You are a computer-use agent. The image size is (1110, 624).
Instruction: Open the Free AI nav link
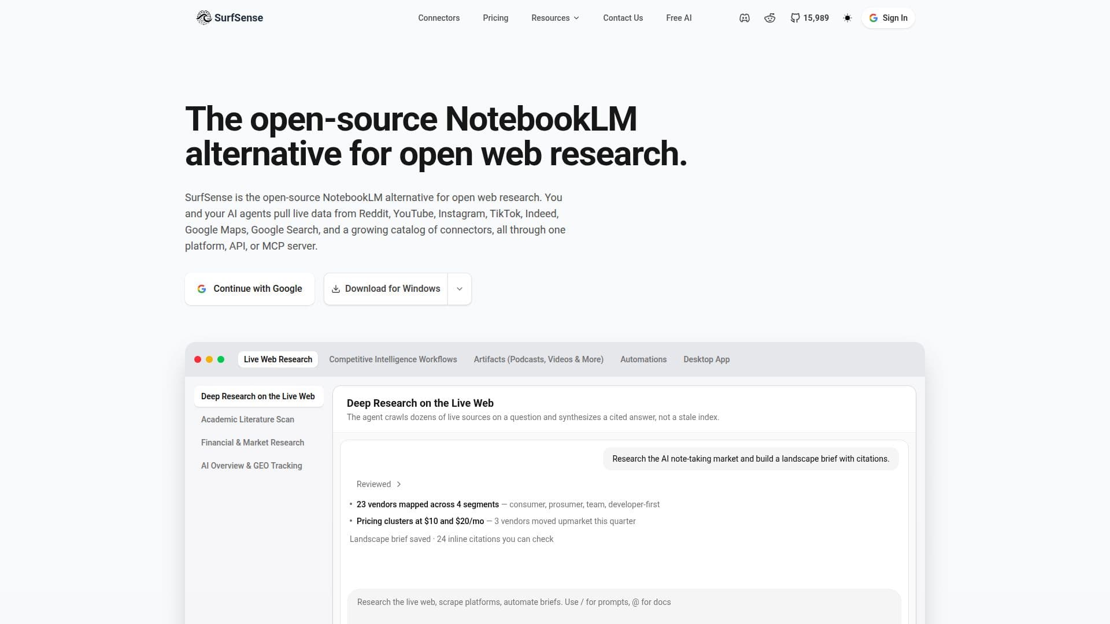[679, 18]
